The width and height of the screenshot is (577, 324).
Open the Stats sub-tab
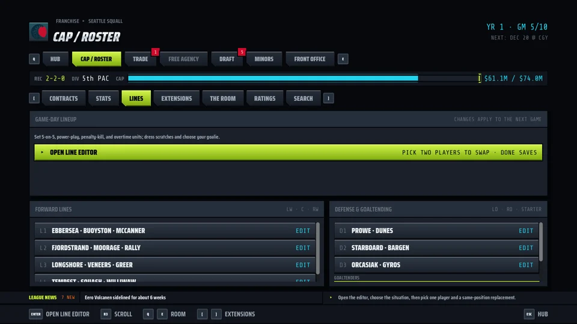[x=103, y=98]
